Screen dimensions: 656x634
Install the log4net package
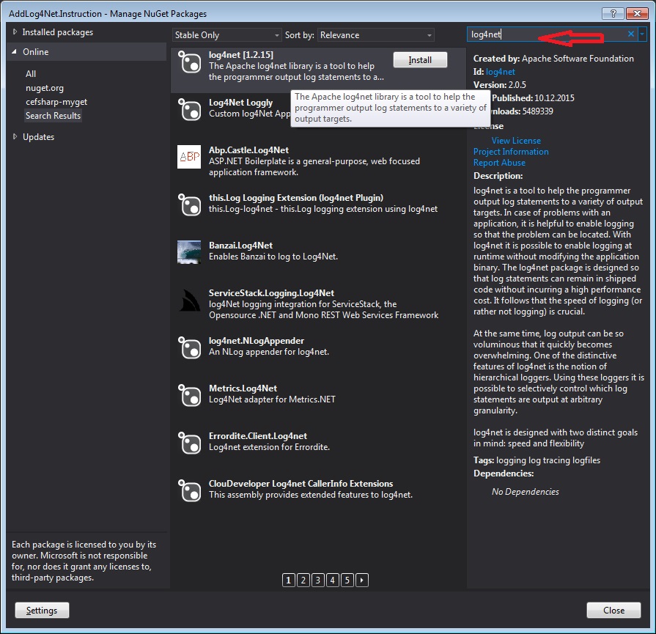[x=420, y=60]
